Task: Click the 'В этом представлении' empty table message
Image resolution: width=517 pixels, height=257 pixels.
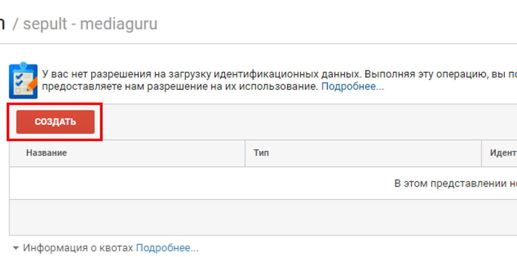Action: click(455, 184)
